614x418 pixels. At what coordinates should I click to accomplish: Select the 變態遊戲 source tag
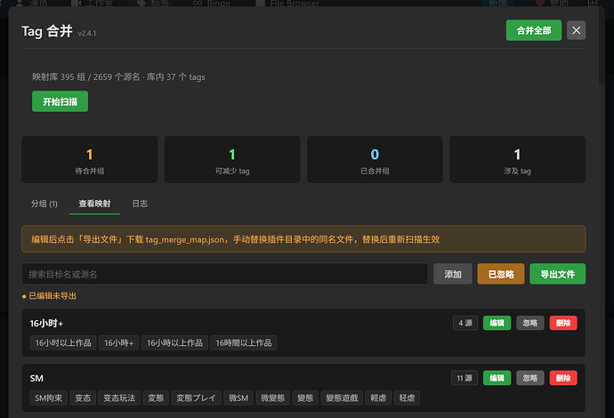point(342,398)
